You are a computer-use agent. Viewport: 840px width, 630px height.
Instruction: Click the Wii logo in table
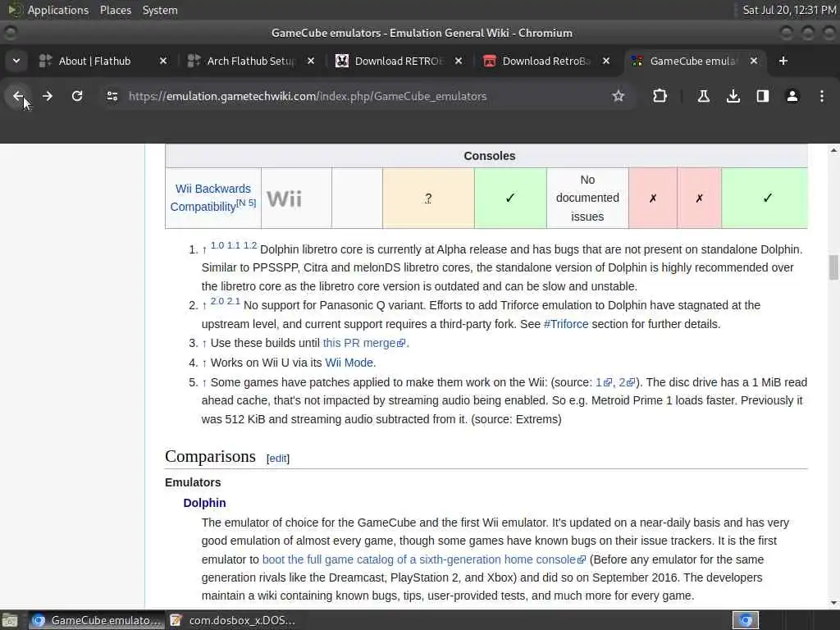point(284,199)
